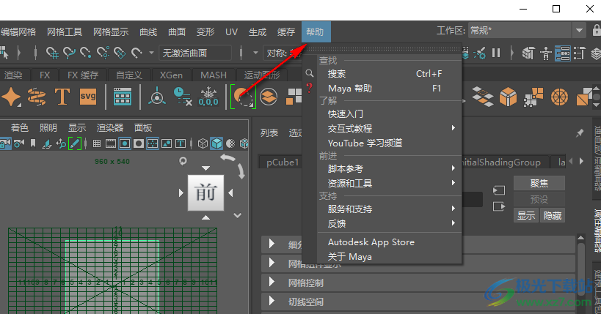Click the make live surface magnet
601x314 pixels.
(136, 53)
